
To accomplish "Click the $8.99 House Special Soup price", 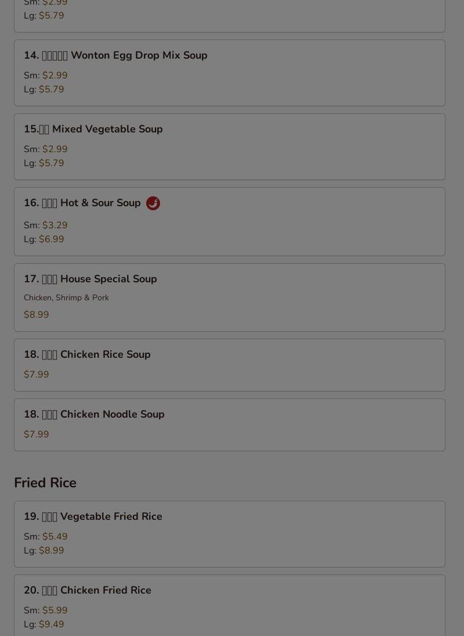I will 37,315.
